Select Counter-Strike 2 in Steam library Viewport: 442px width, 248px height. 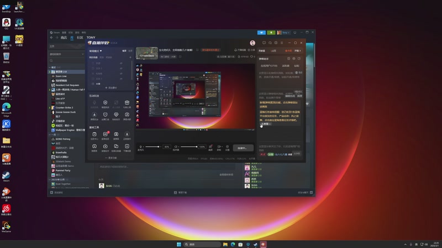tap(64, 107)
